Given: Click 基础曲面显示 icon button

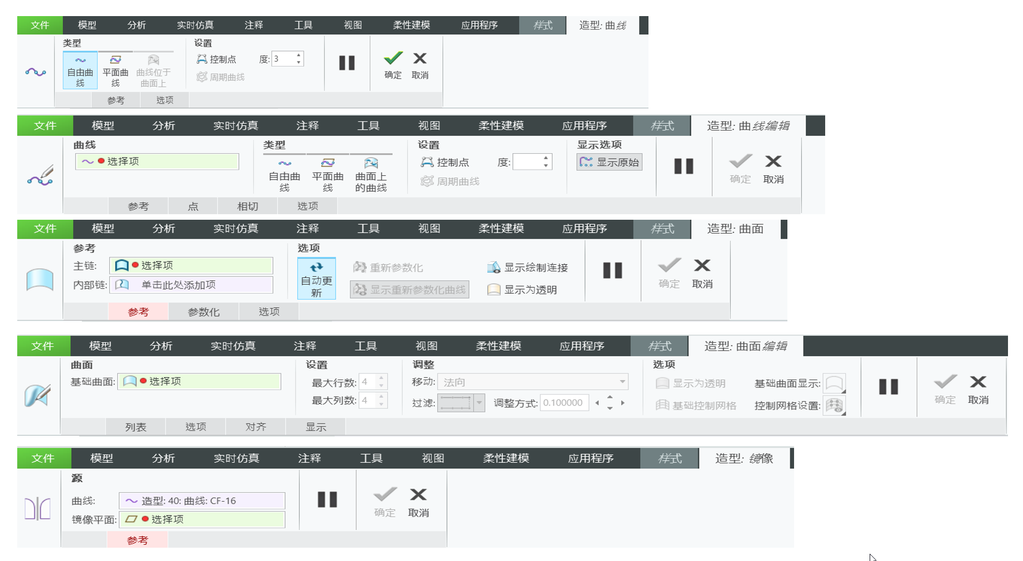Looking at the screenshot, I should click(834, 383).
